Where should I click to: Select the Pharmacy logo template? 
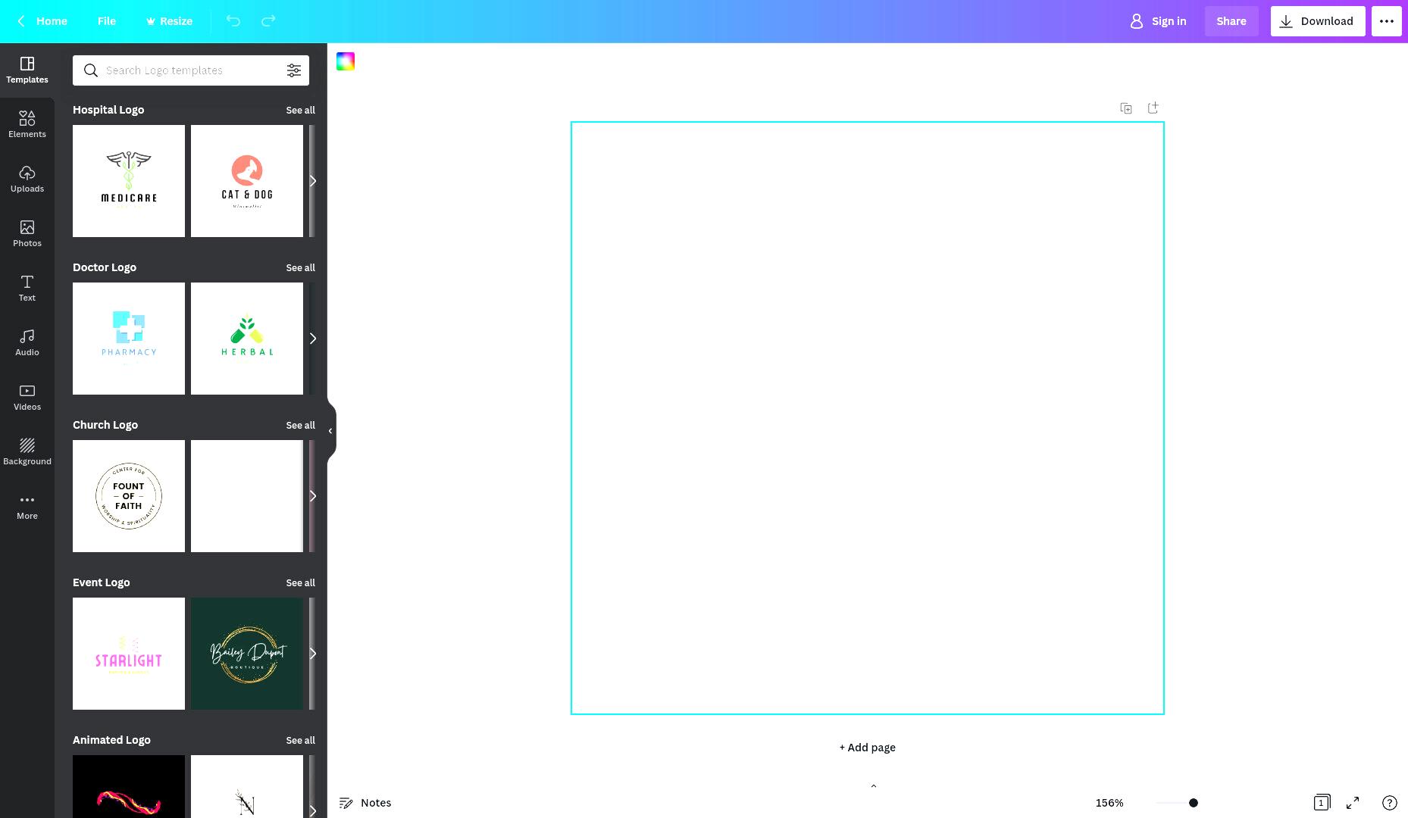129,339
